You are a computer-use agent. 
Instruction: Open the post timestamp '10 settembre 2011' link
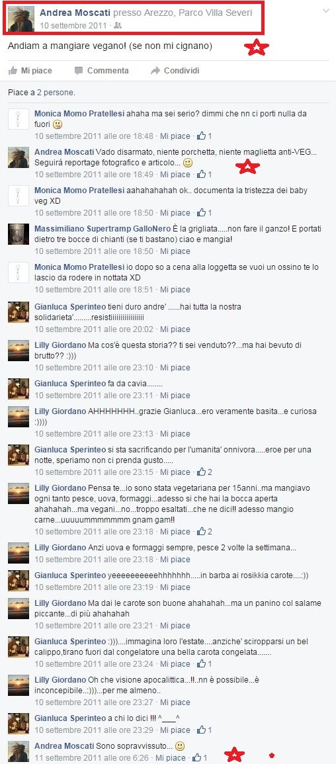(75, 25)
